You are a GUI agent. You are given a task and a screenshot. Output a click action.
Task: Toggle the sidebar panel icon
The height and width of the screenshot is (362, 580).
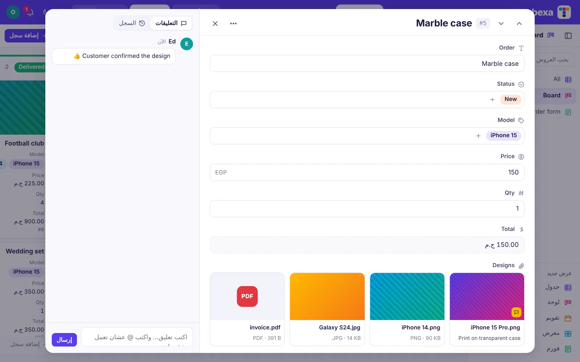coord(568,35)
